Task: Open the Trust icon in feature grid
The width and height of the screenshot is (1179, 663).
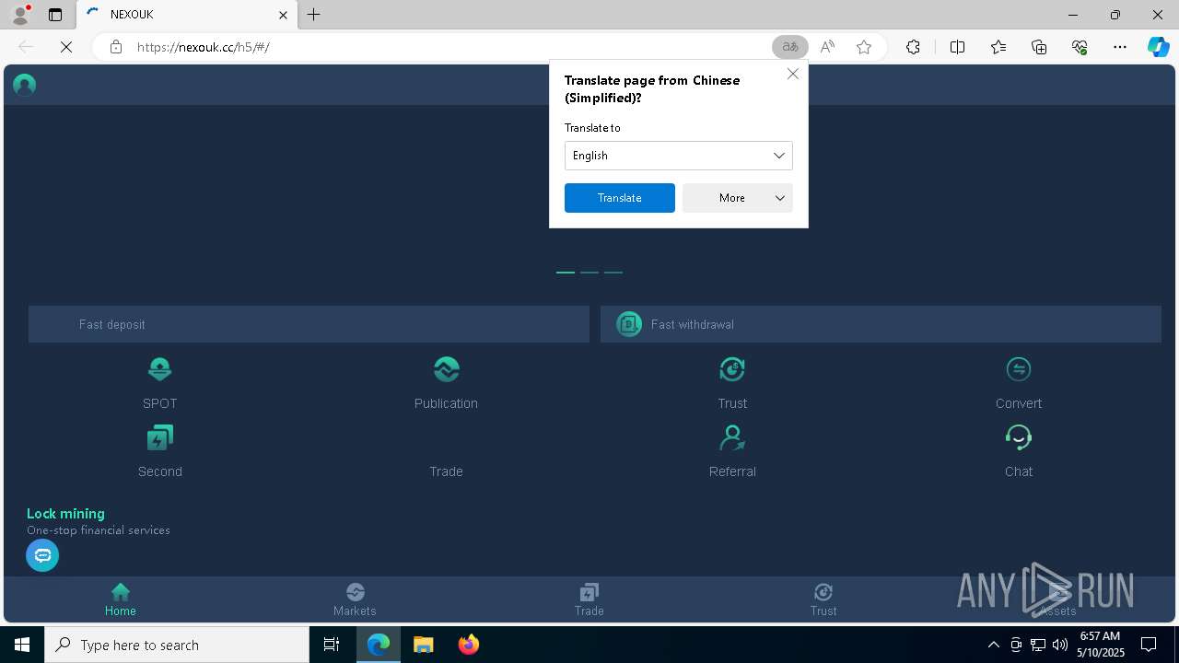Action: point(732,369)
